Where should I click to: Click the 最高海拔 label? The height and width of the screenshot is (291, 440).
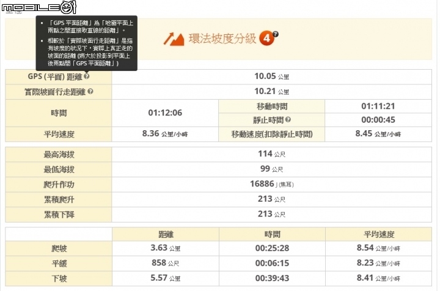[x=59, y=155]
